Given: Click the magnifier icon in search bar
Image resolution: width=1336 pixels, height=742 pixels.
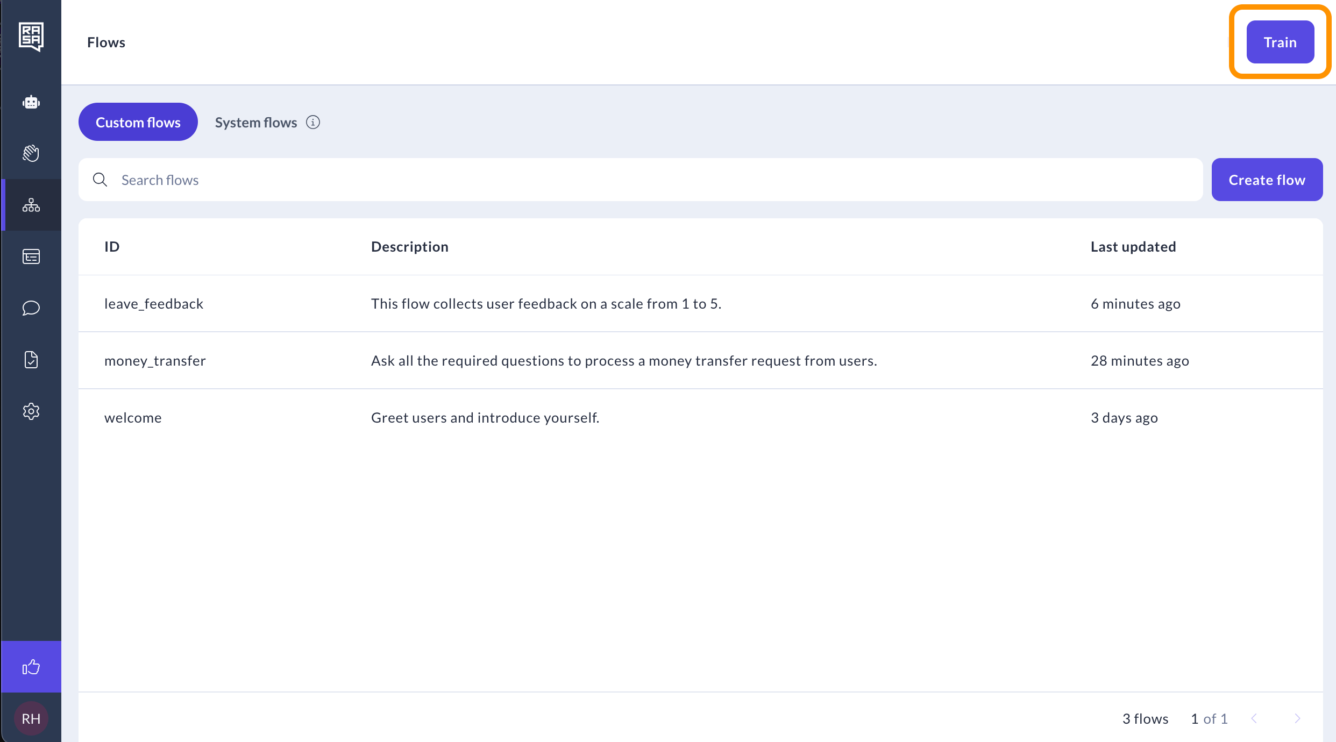Looking at the screenshot, I should point(100,180).
